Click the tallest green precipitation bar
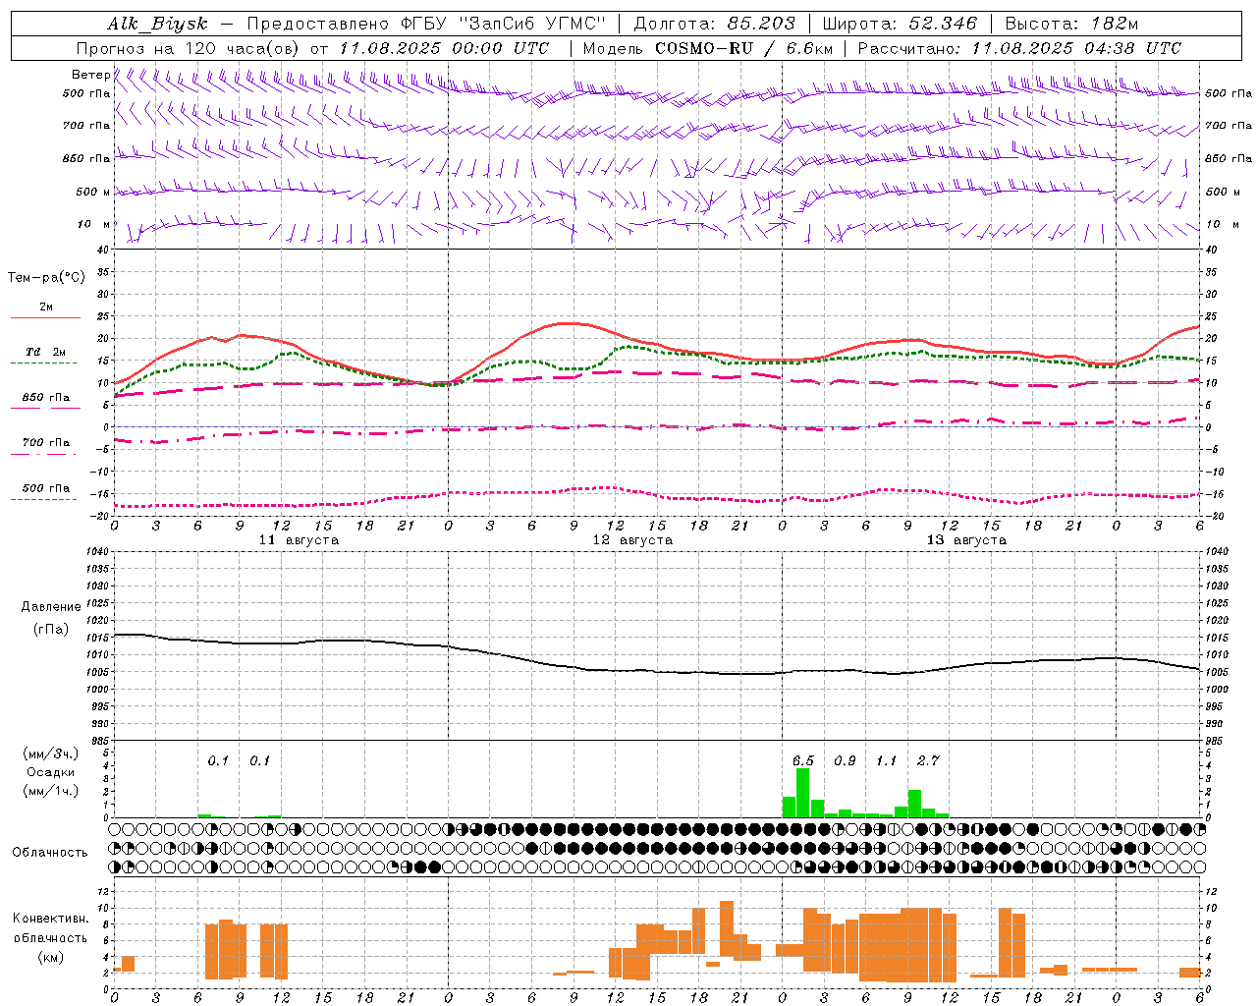The image size is (1257, 1006). 803,793
